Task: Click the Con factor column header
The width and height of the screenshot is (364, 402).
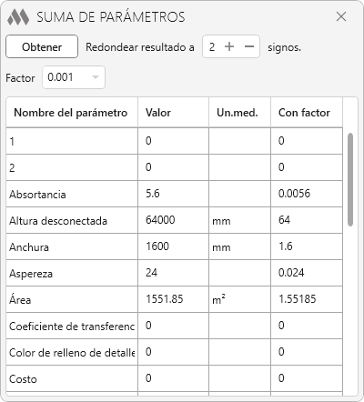Action: (x=307, y=113)
